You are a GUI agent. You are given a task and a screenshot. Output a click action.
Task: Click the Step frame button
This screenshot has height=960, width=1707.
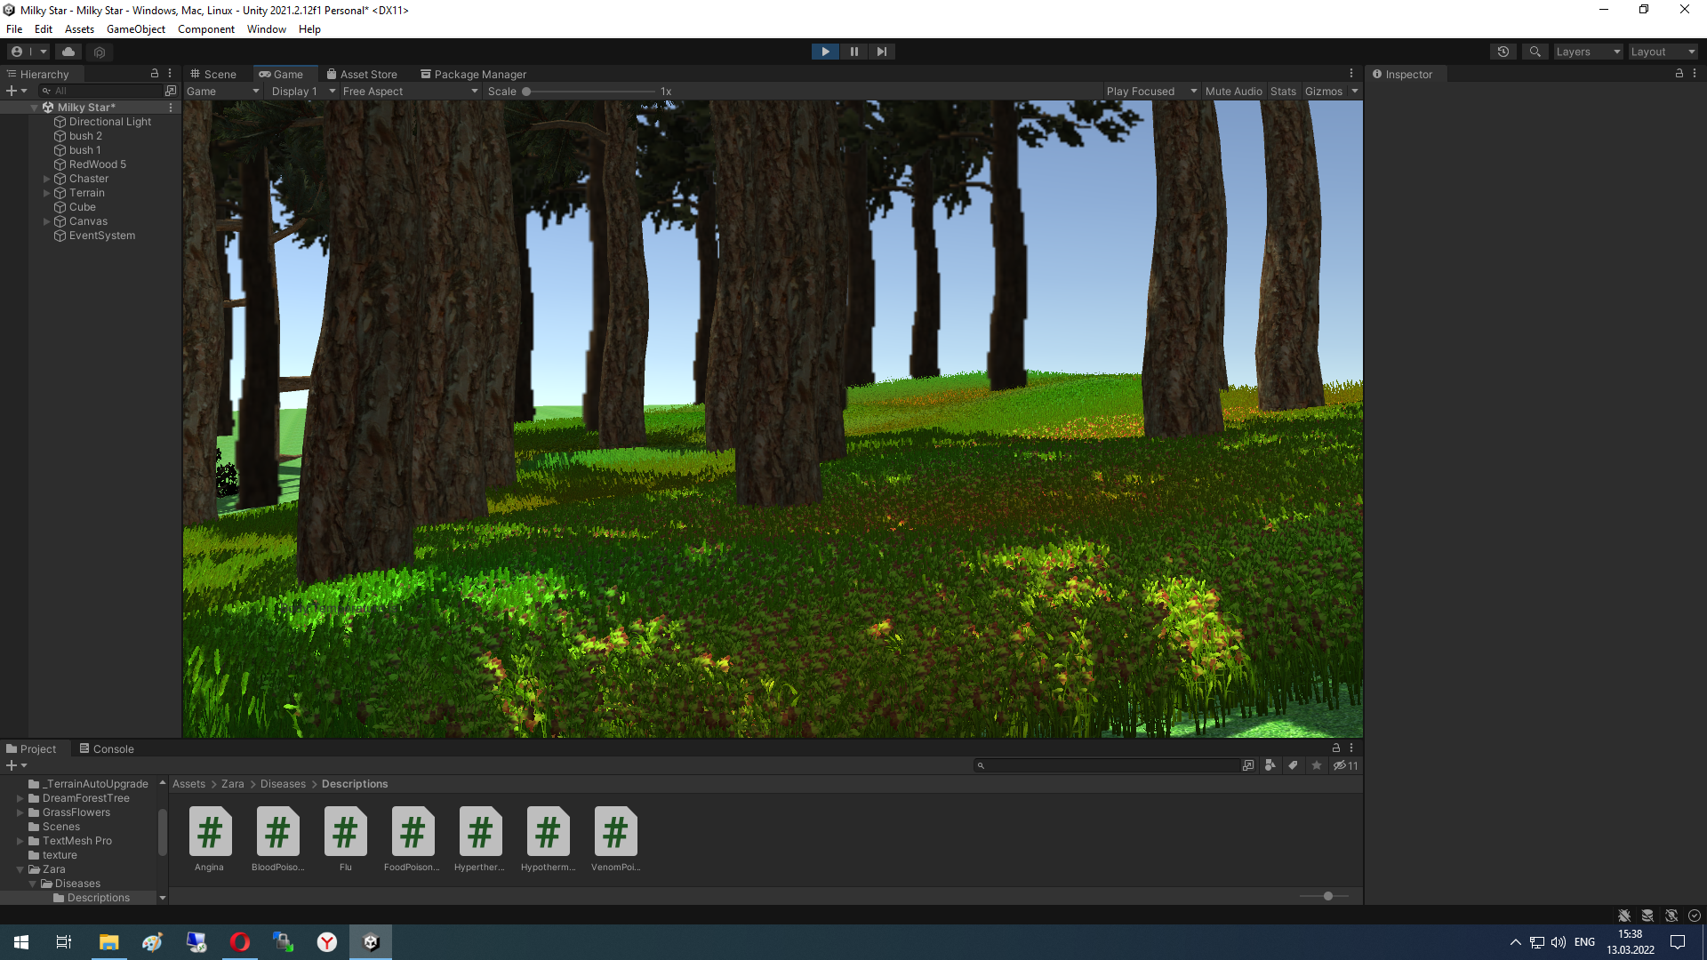pyautogui.click(x=881, y=52)
